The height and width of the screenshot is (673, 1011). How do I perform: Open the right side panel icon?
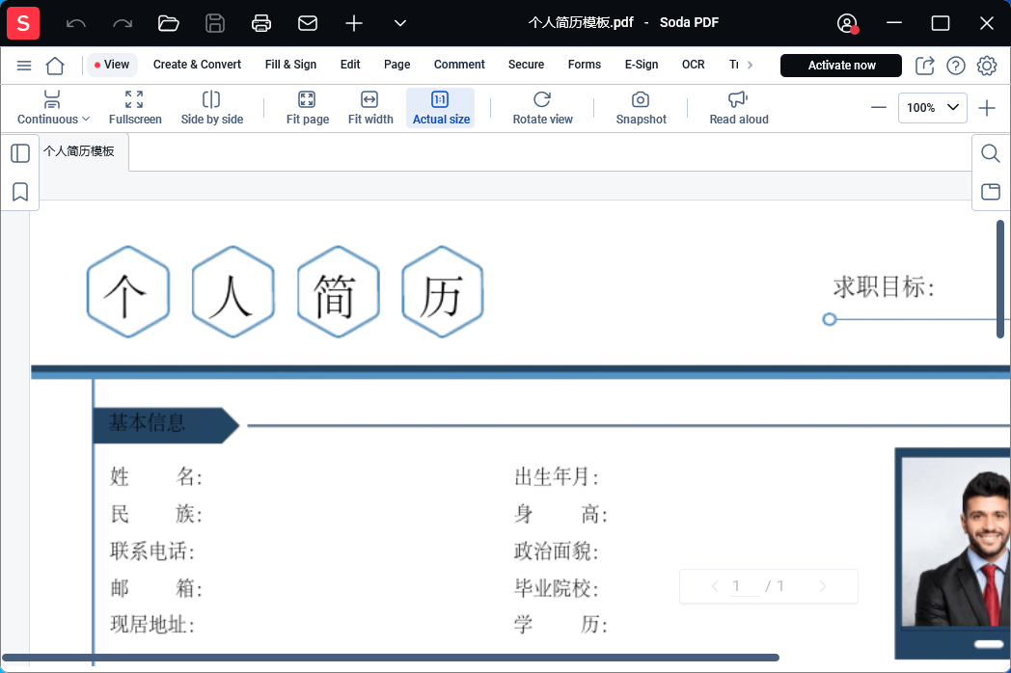point(991,192)
